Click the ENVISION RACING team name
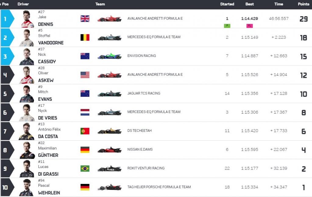Screen dimensions: 312x197 pos(142,56)
